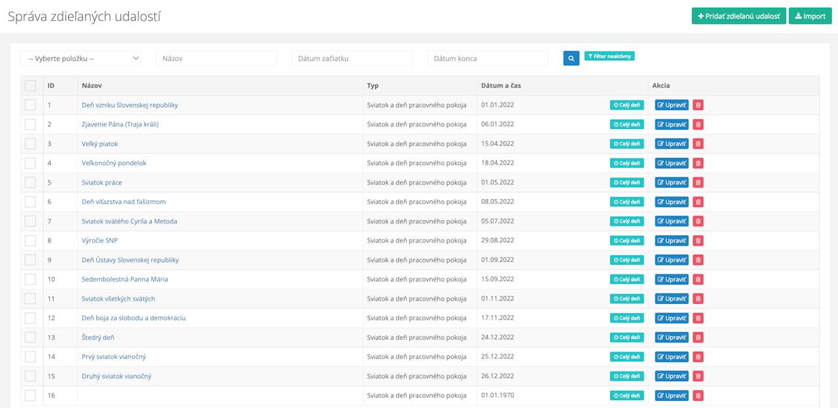
Task: Tick checkbox for Sviatok všetkých svätých
Action: point(30,299)
